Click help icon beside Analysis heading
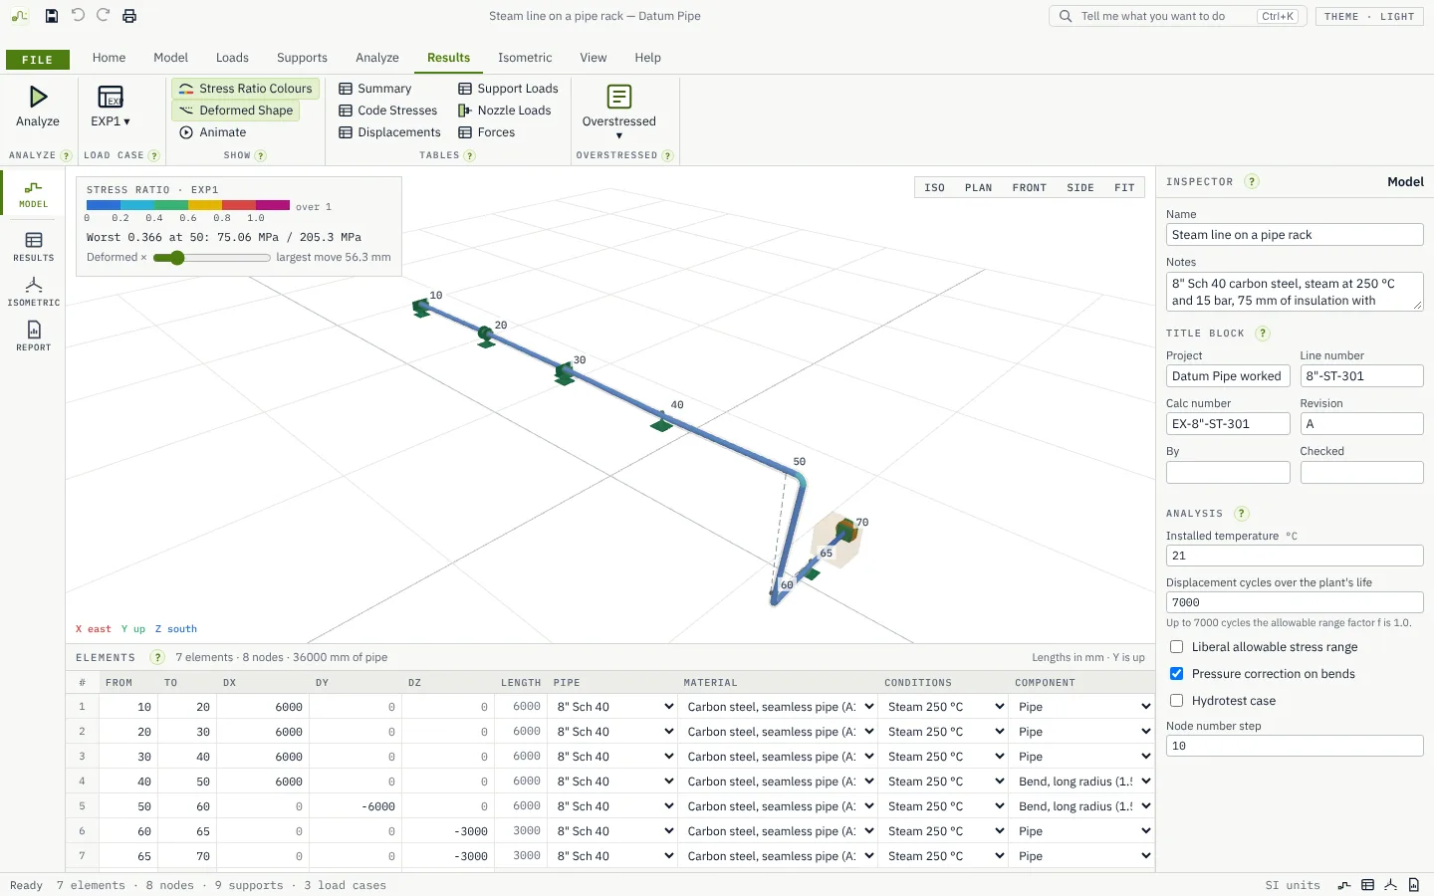1434x896 pixels. [1241, 514]
